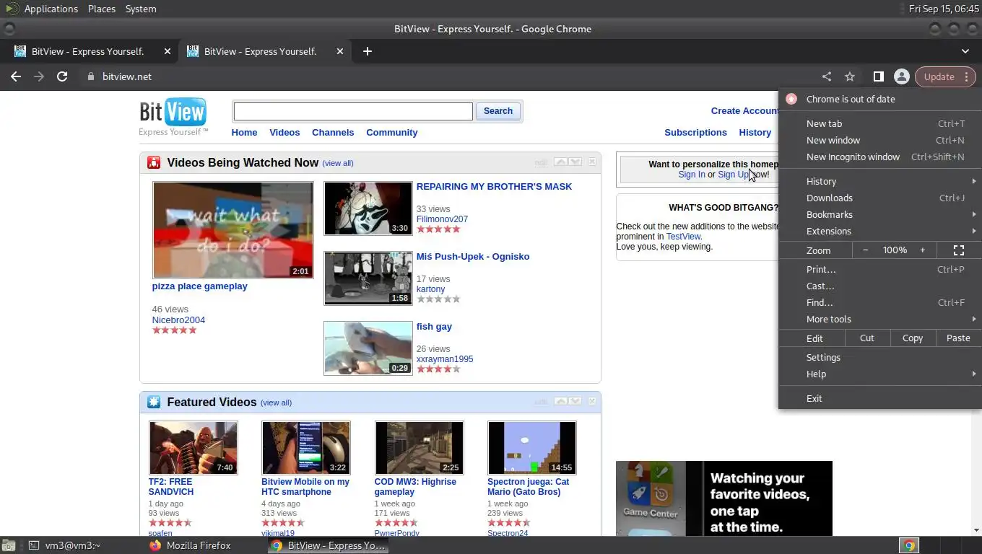
Task: Focus the BitView search input field
Action: pyautogui.click(x=353, y=111)
